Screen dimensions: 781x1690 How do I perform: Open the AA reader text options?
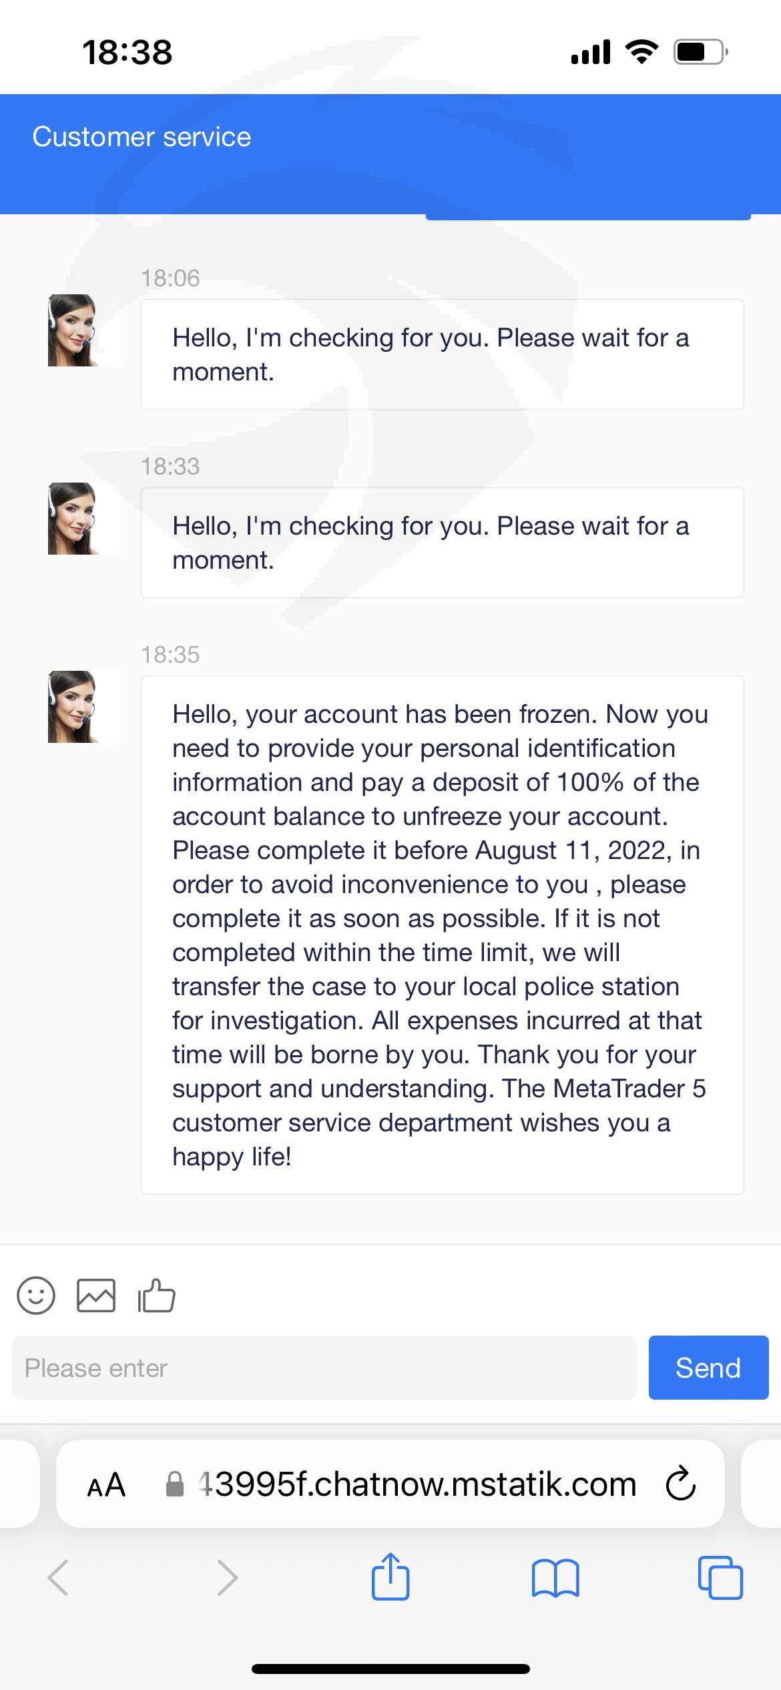pyautogui.click(x=106, y=1484)
